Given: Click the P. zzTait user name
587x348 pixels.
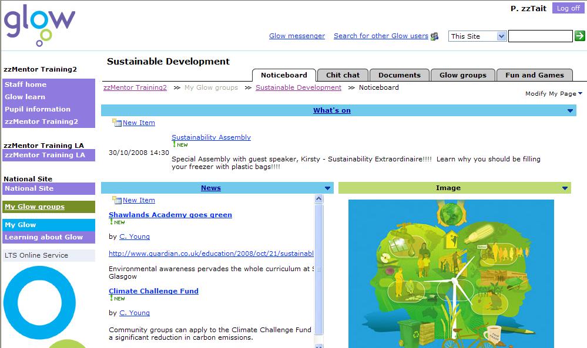Looking at the screenshot, I should 528,8.
